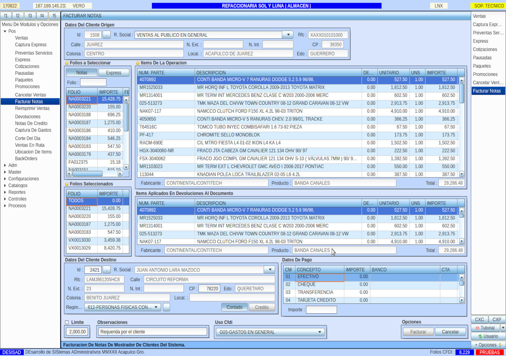Open the Regimen 612-Personas Fisicas dropdown
The height and width of the screenshot is (356, 506).
pyautogui.click(x=123, y=307)
